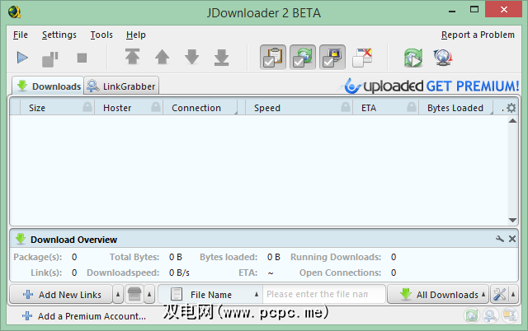Click status bar reconnect icon
The height and width of the screenshot is (331, 528).
[471, 315]
